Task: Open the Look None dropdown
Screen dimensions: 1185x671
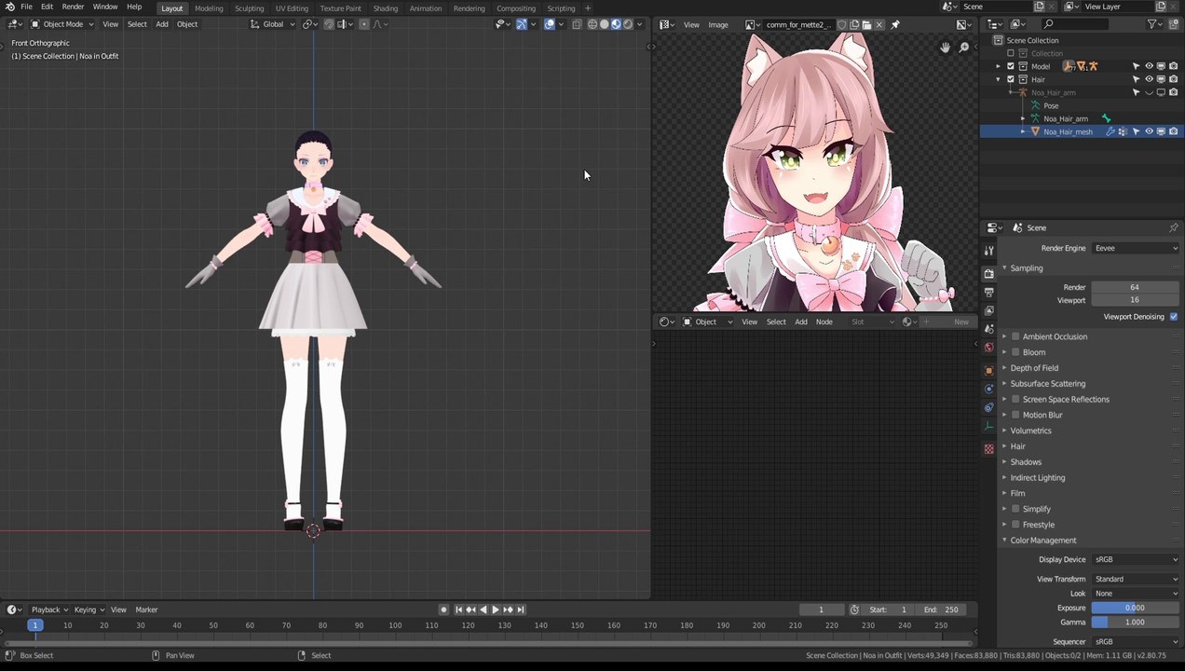Action: (1136, 594)
